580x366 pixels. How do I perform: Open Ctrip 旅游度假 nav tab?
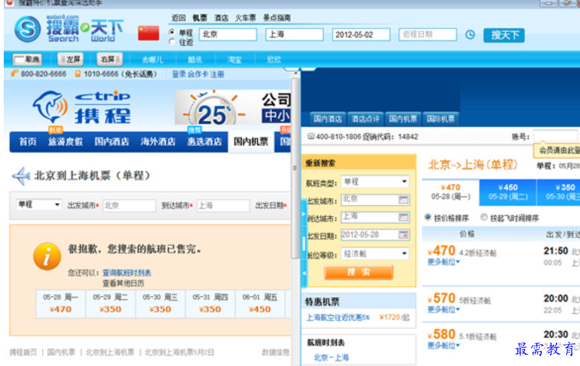tap(65, 141)
